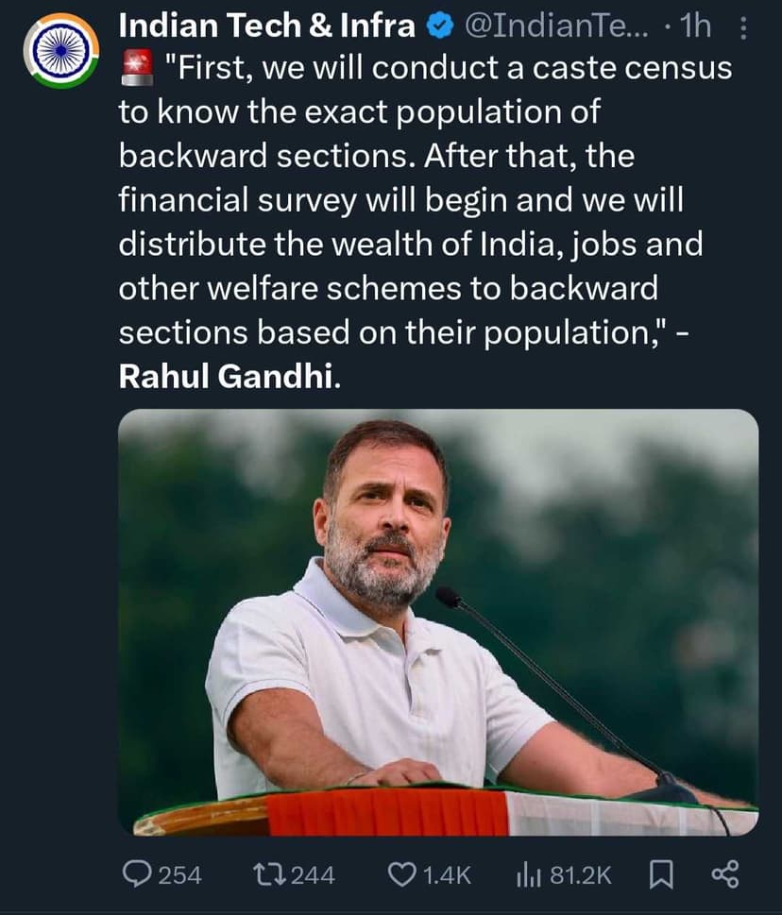Screen dimensions: 782x915
Task: Click the Indian Tech & Infra display name
Action: tap(266, 27)
